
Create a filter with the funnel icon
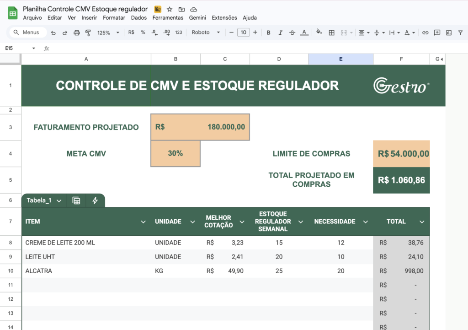(x=460, y=32)
